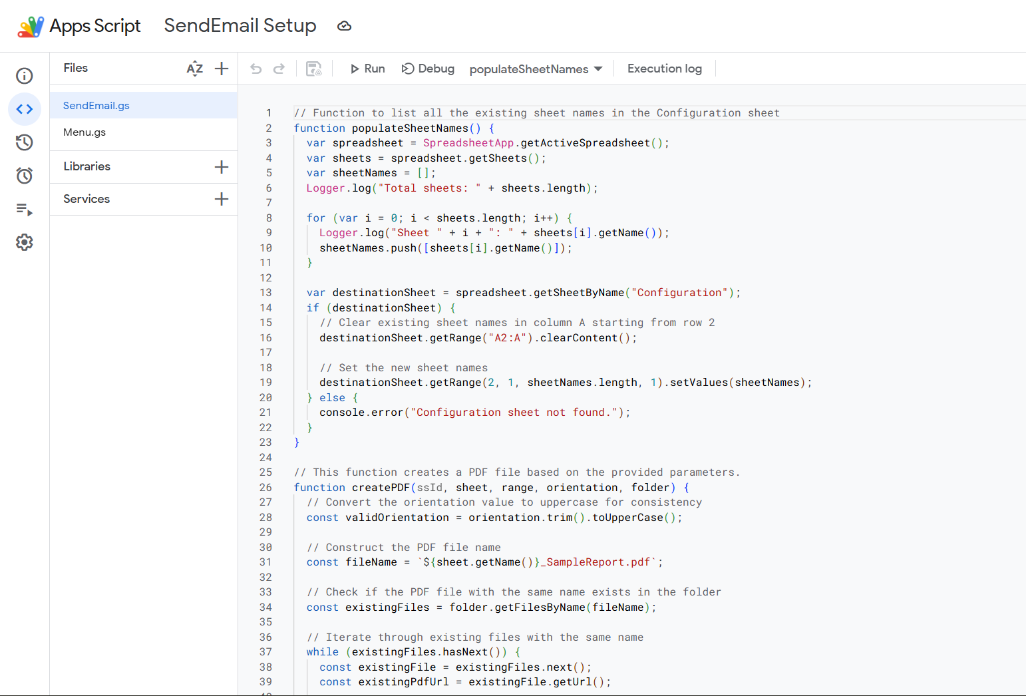Click the Redo arrow
The width and height of the screenshot is (1026, 696).
click(x=279, y=69)
